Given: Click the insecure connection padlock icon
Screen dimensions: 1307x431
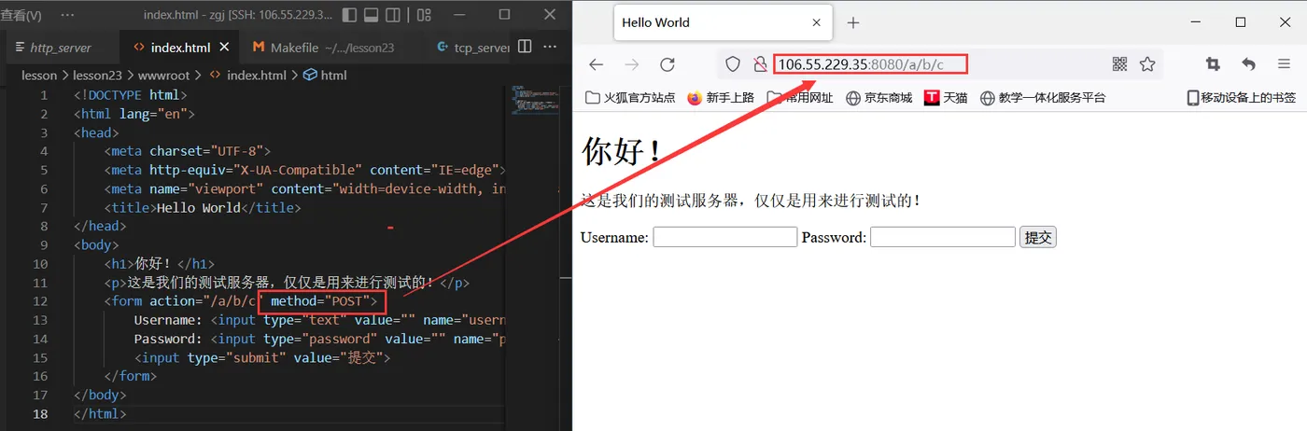Looking at the screenshot, I should (759, 64).
